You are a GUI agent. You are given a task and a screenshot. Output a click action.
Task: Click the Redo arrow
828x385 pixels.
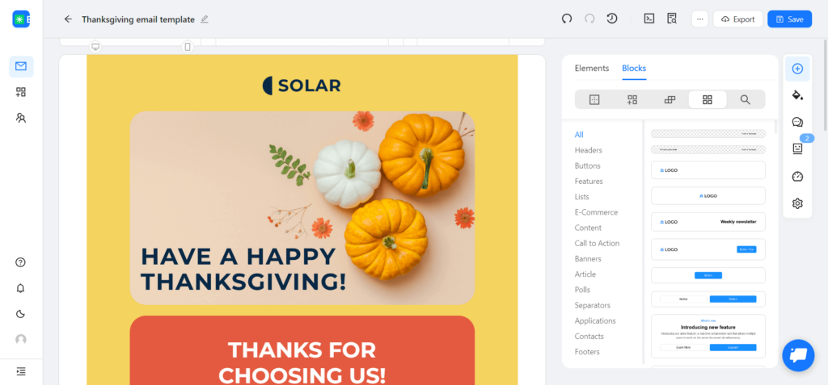pyautogui.click(x=589, y=19)
